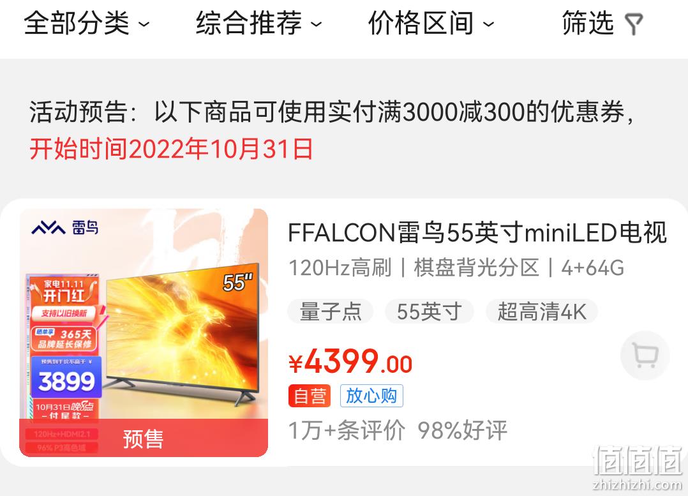The width and height of the screenshot is (688, 496).
Task: Click the ¥4399.00 price text
Action: point(350,362)
